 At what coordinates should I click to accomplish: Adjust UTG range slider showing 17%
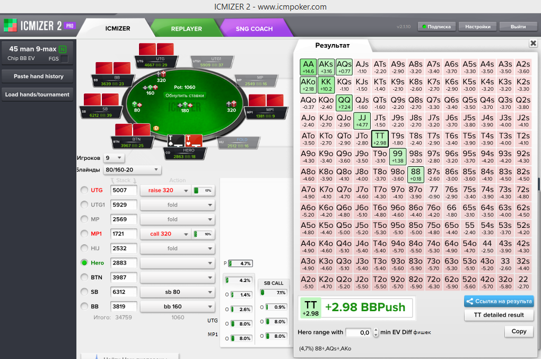coord(203,190)
